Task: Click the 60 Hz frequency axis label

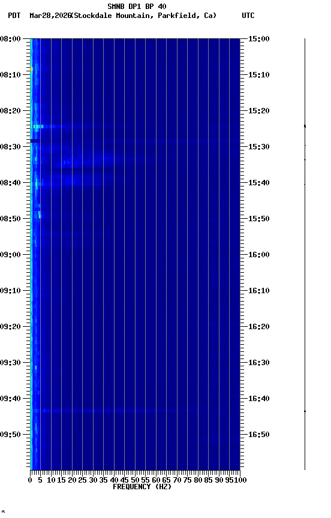Action: point(156,480)
